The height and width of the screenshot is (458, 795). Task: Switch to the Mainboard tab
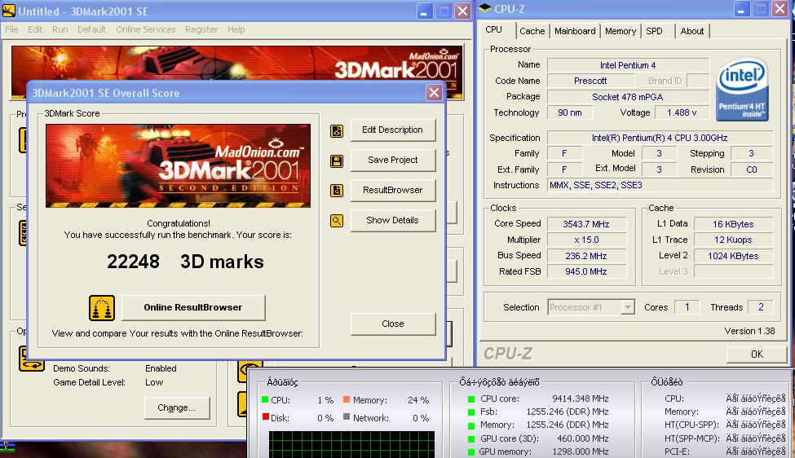pos(575,31)
